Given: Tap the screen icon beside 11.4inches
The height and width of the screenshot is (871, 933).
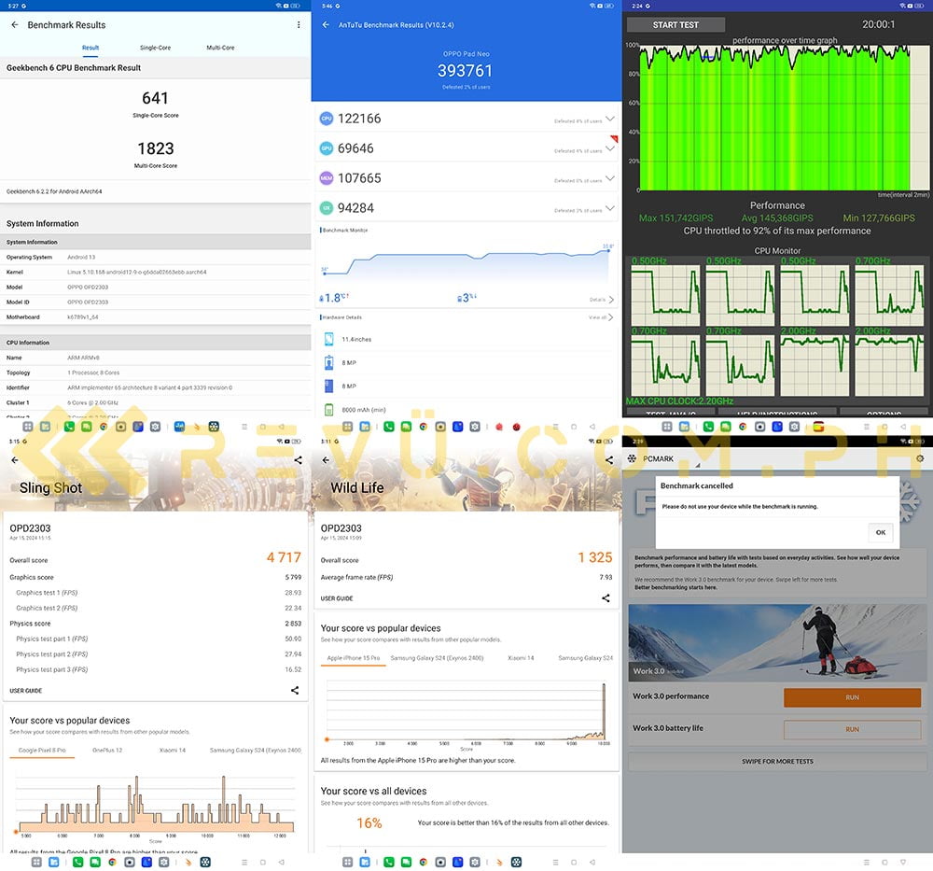Looking at the screenshot, I should [328, 340].
